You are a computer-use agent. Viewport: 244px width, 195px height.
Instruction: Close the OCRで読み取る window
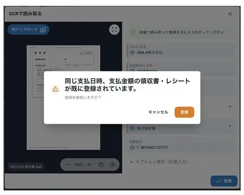pos(230,14)
